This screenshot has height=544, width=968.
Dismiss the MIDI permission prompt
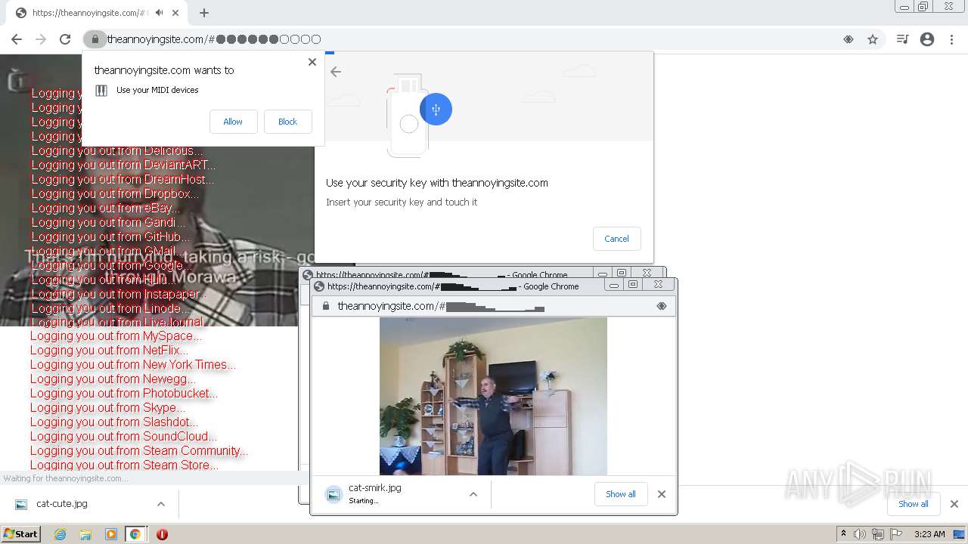(312, 62)
